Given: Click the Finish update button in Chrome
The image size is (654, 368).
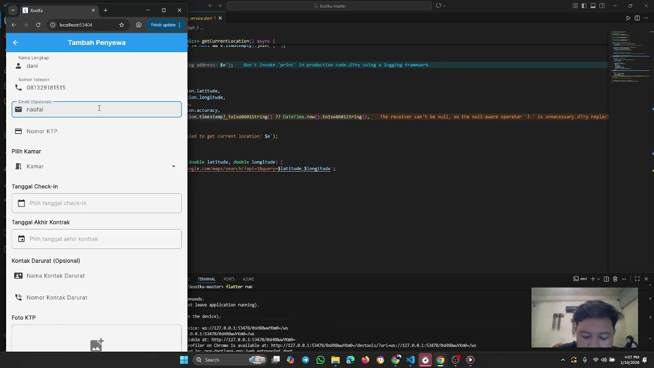Looking at the screenshot, I should (x=163, y=25).
